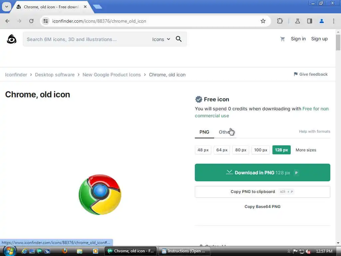This screenshot has width=341, height=256.
Task: Click the taskbar Chrome, old icon window button
Action: tap(131, 251)
